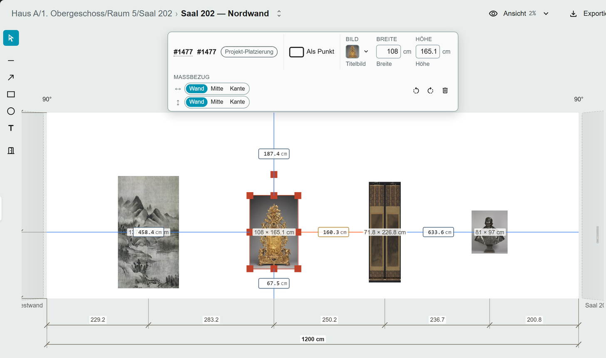The height and width of the screenshot is (358, 606).
Task: Select the straight line drawing tool
Action: click(x=11, y=61)
